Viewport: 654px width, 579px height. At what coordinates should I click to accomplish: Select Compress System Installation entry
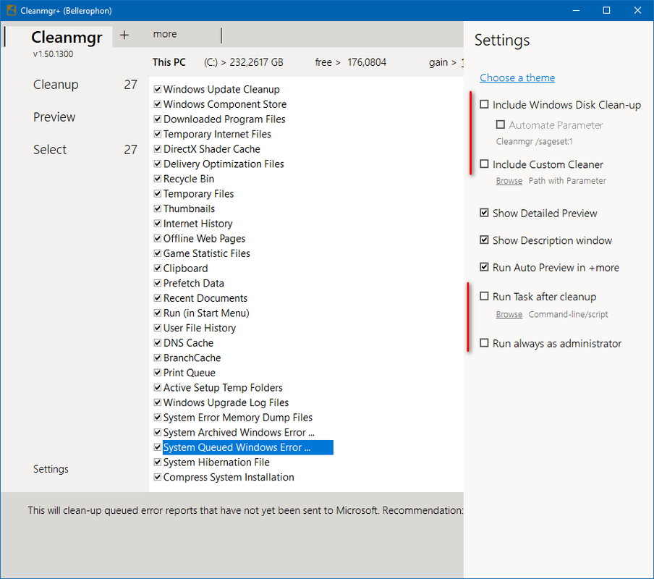229,477
